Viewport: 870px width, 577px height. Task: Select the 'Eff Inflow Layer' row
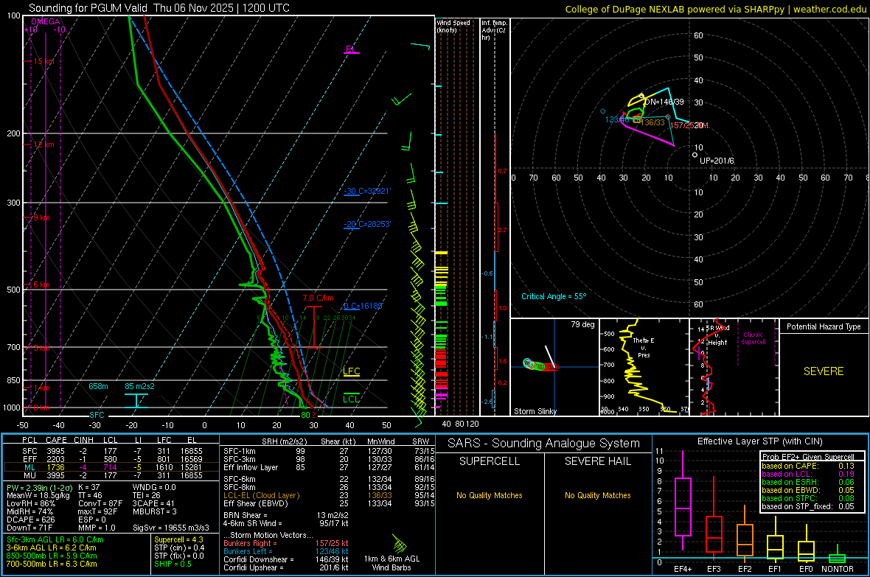(329, 467)
